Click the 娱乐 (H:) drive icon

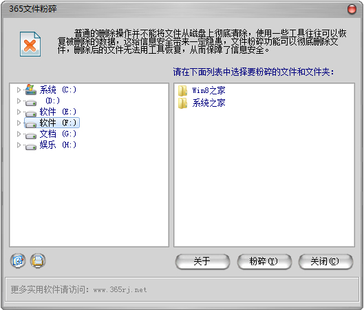click(x=31, y=147)
